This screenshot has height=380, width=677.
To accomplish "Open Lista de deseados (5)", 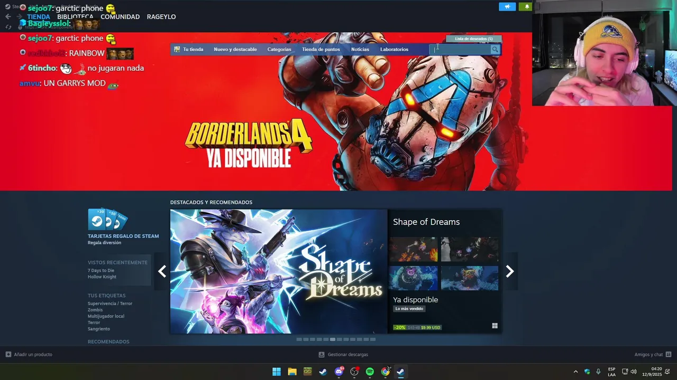I will [x=473, y=39].
